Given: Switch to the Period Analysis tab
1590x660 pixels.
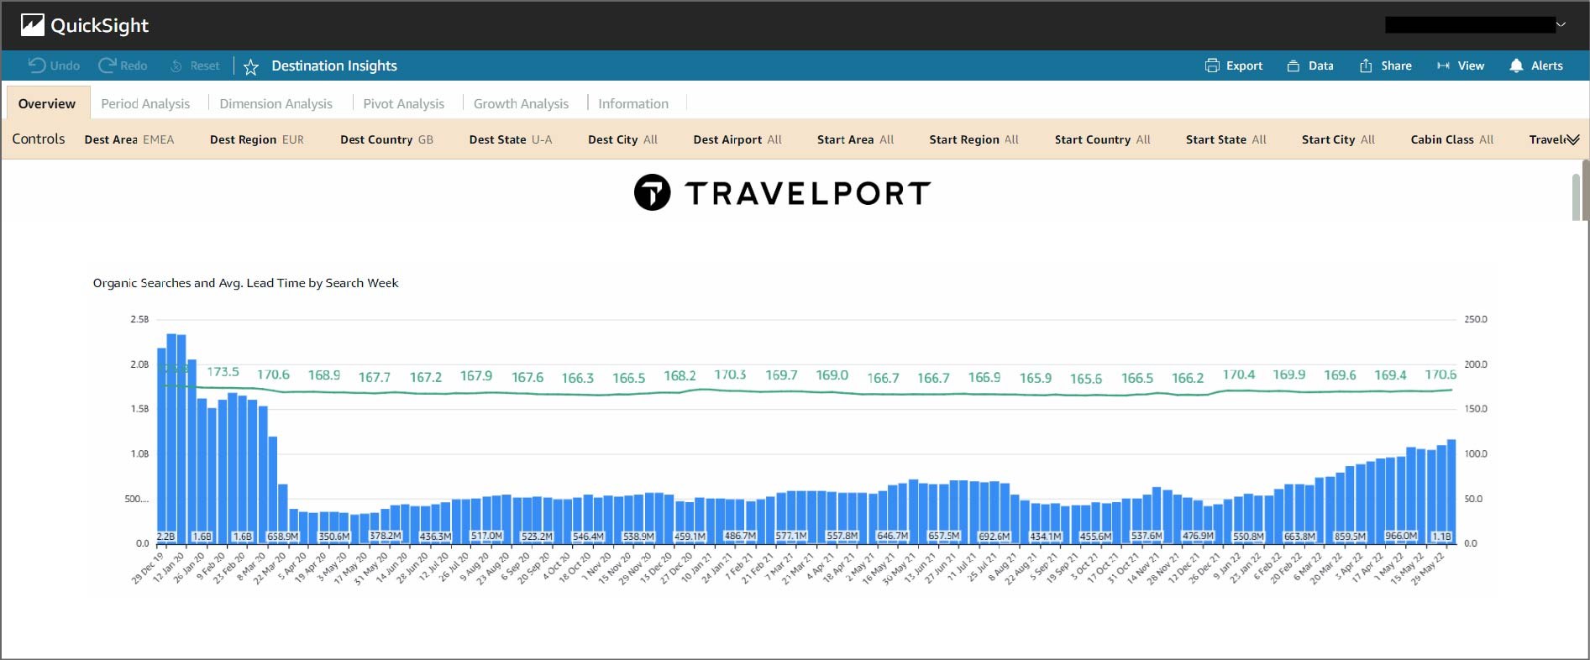Looking at the screenshot, I should (x=145, y=103).
